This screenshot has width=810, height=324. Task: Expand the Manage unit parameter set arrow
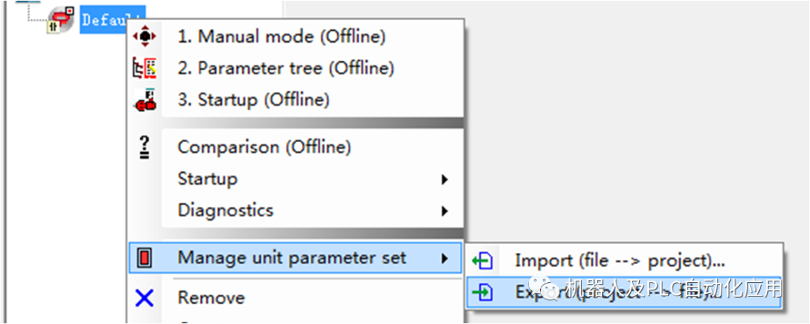[445, 259]
